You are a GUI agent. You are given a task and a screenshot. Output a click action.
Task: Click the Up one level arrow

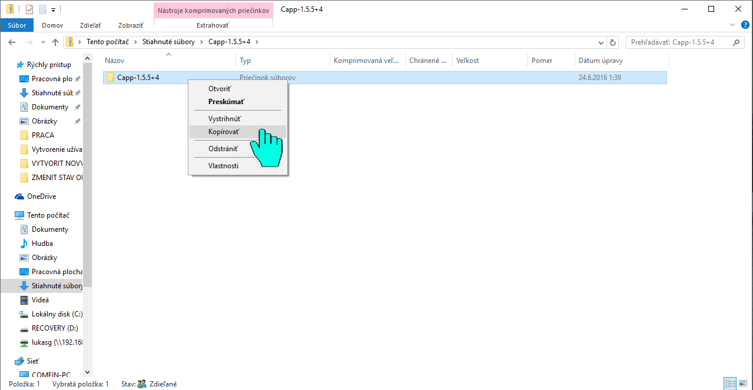point(55,42)
